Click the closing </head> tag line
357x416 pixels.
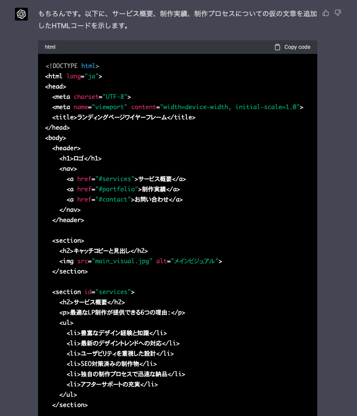click(58, 128)
